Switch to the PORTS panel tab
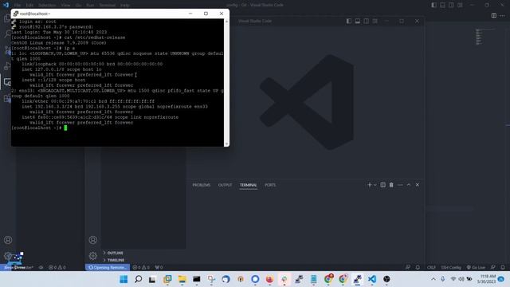The height and width of the screenshot is (287, 510). (x=270, y=185)
